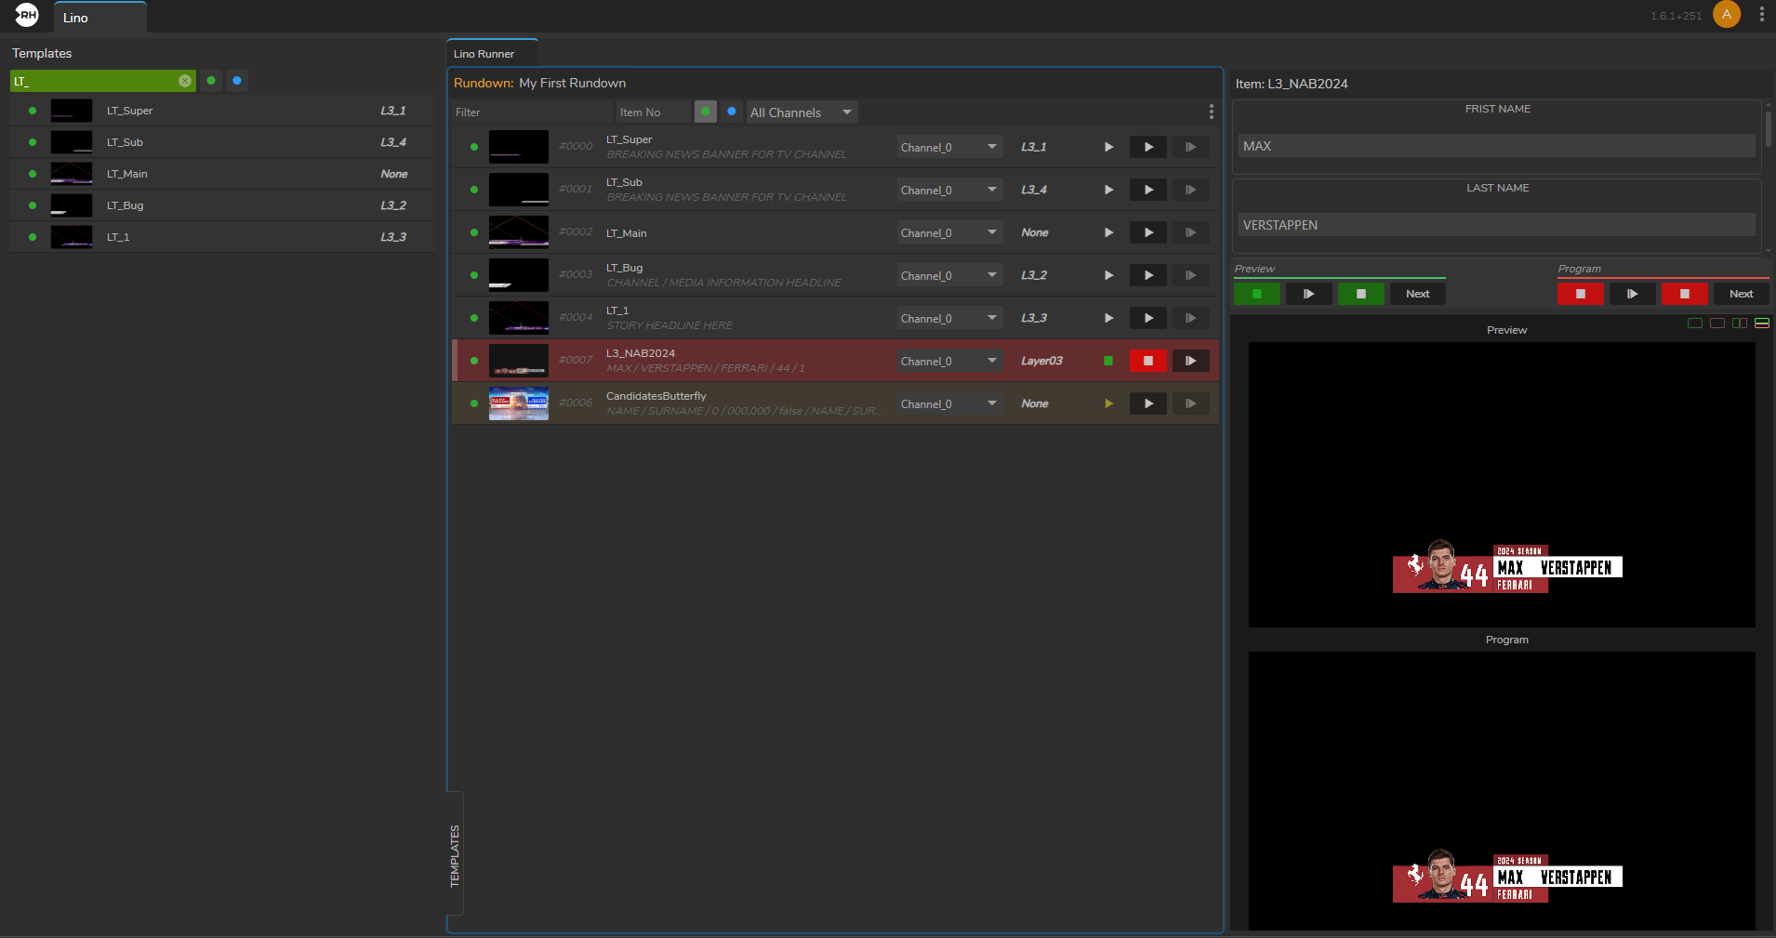Toggle the green status filter in rundown
The height and width of the screenshot is (938, 1776).
pyautogui.click(x=706, y=112)
